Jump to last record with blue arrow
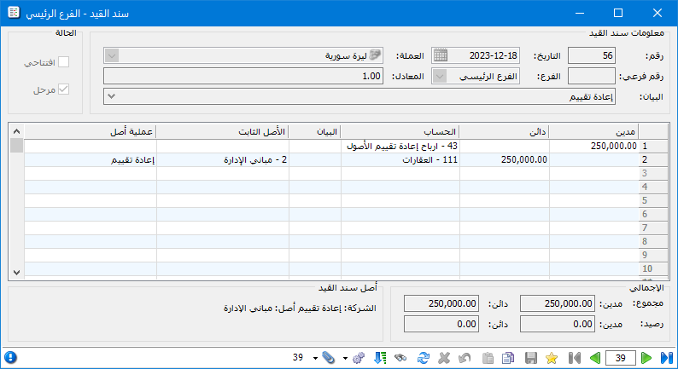The width and height of the screenshot is (678, 369). (667, 358)
